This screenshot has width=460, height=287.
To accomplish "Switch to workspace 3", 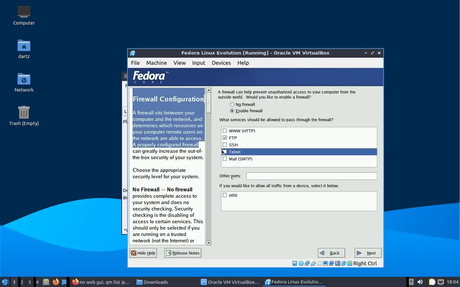I will (x=30, y=282).
